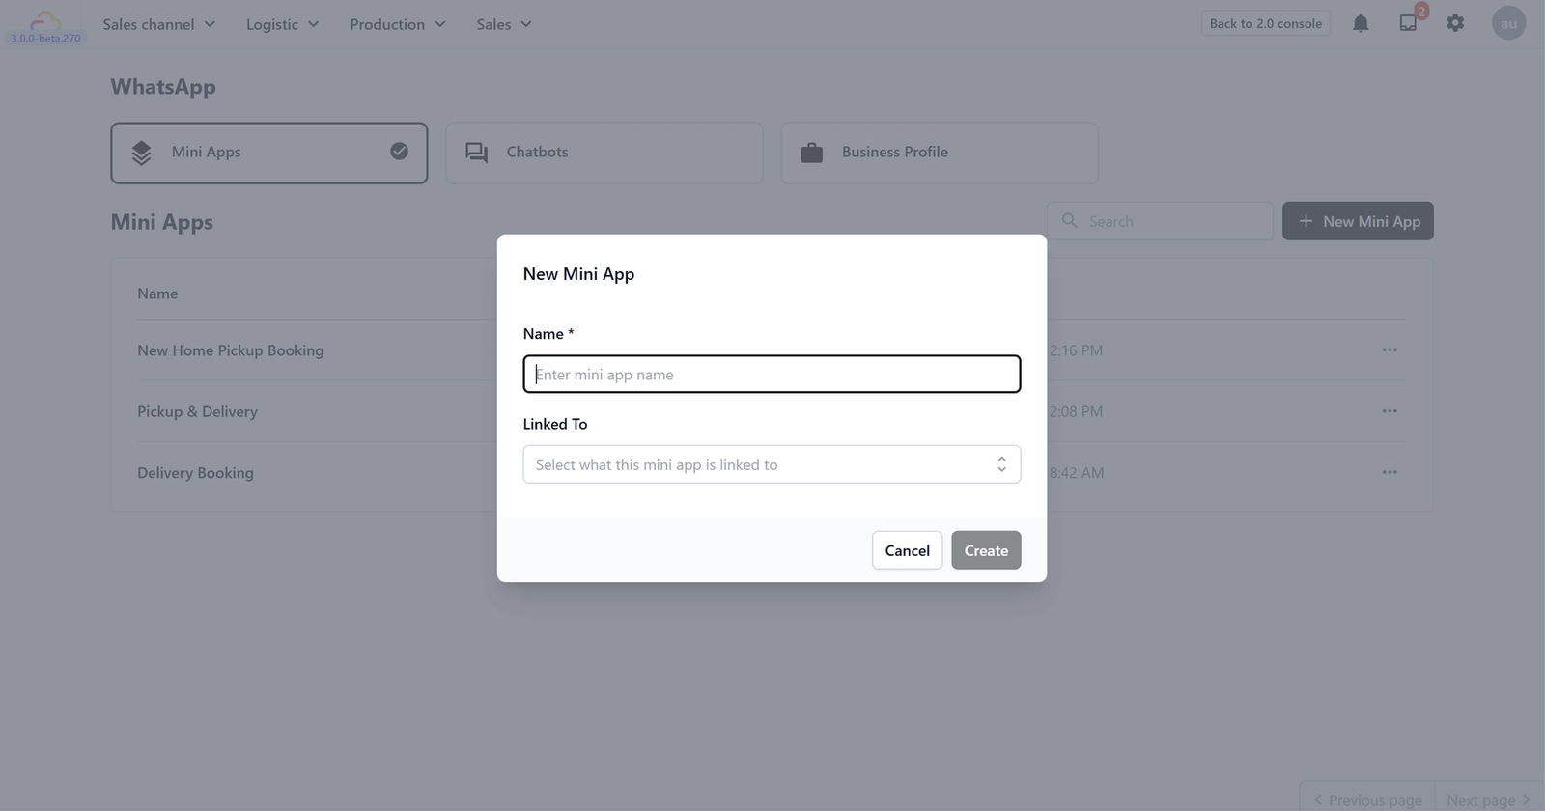Screen dimensions: 1545x811
Task: Click the user avatar icon
Action: point(1508,23)
